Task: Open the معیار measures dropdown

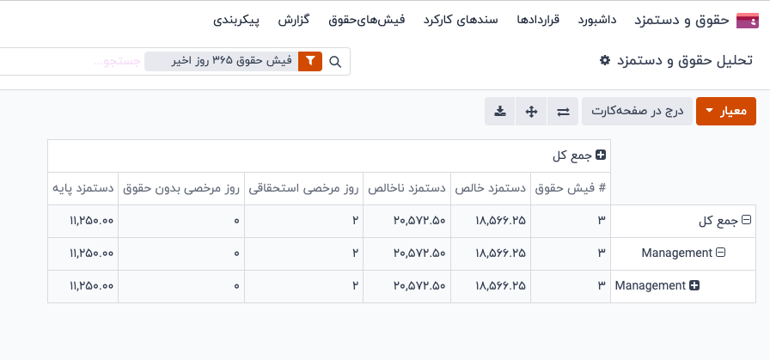Action: point(726,111)
